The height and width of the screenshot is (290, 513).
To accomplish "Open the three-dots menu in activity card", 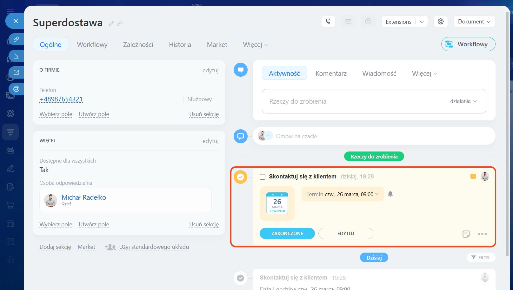I will pos(482,234).
